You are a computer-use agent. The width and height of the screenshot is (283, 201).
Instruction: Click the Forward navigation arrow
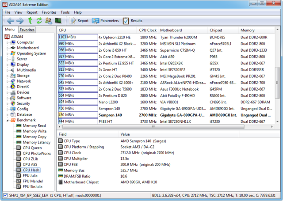point(20,21)
